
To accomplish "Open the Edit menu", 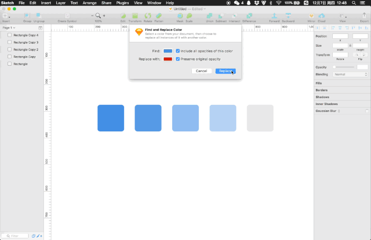I will [x=33, y=3].
